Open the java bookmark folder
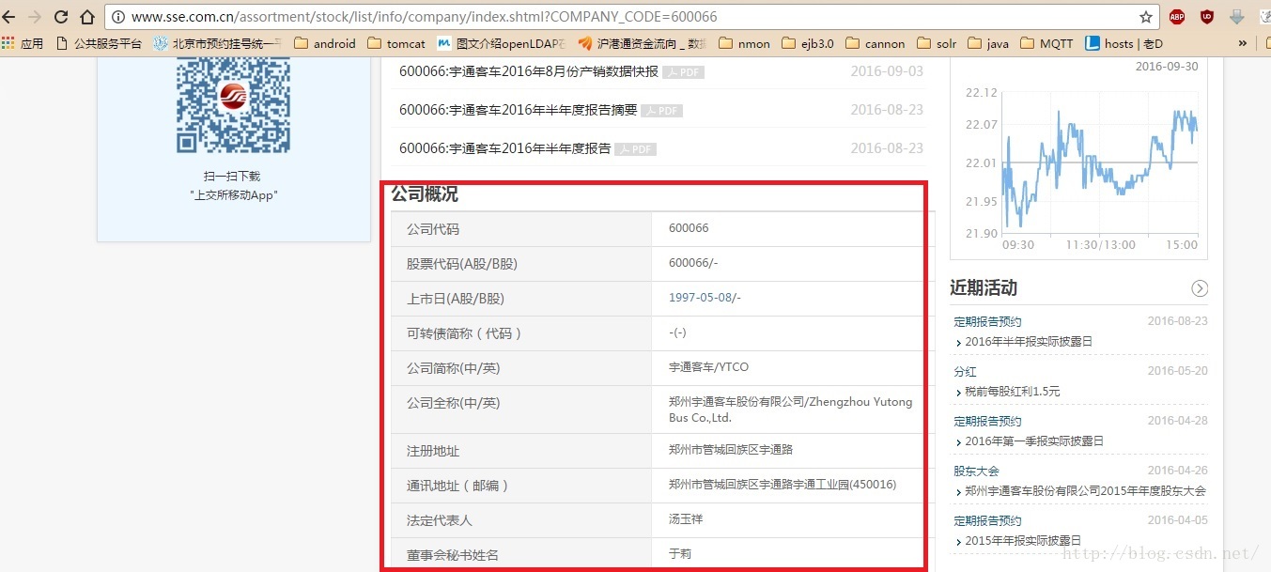This screenshot has width=1271, height=572. coord(987,43)
